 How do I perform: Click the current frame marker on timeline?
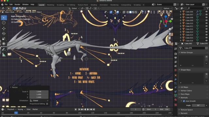[x=16, y=113]
